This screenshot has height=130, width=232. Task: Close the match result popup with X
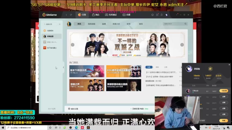tap(229, 64)
